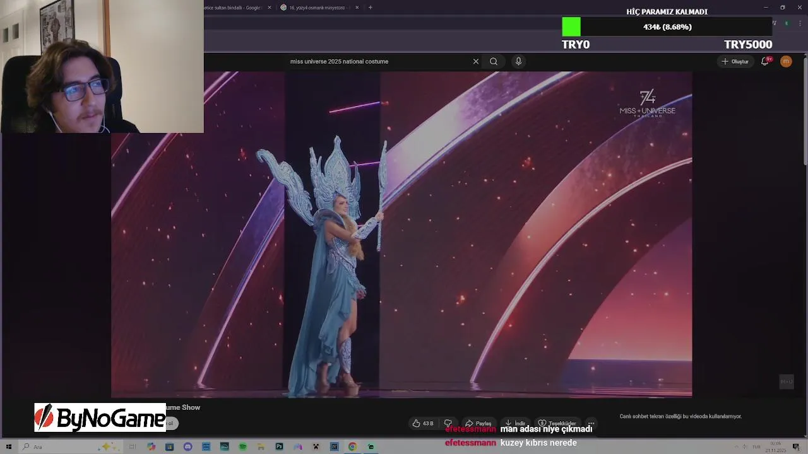Open the Oluştur create menu

click(x=735, y=61)
